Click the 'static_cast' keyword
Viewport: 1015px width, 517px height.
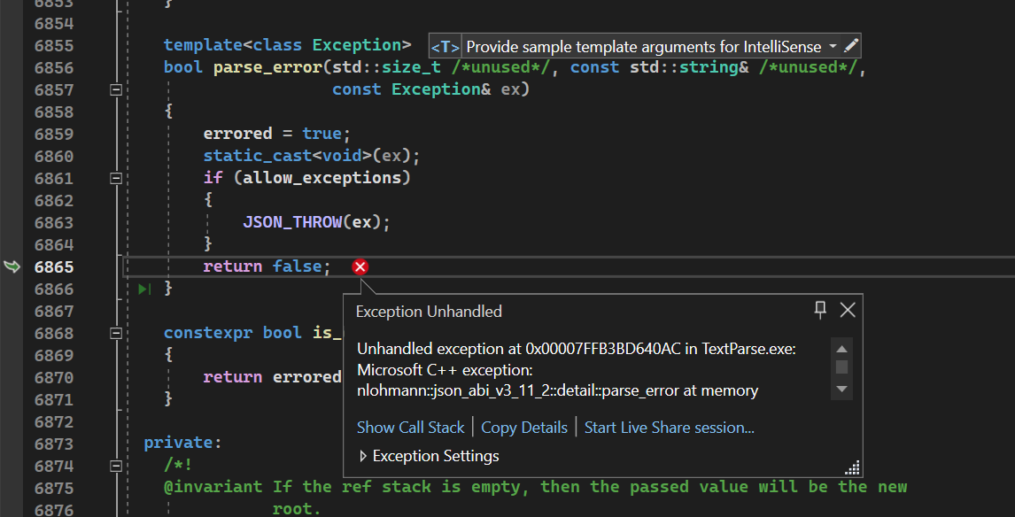tap(258, 156)
